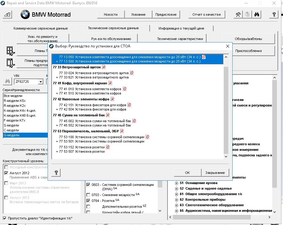The image size is (283, 225).
Task: Click the red X icon beside Сумка на топливный бак
Action: click(108, 115)
